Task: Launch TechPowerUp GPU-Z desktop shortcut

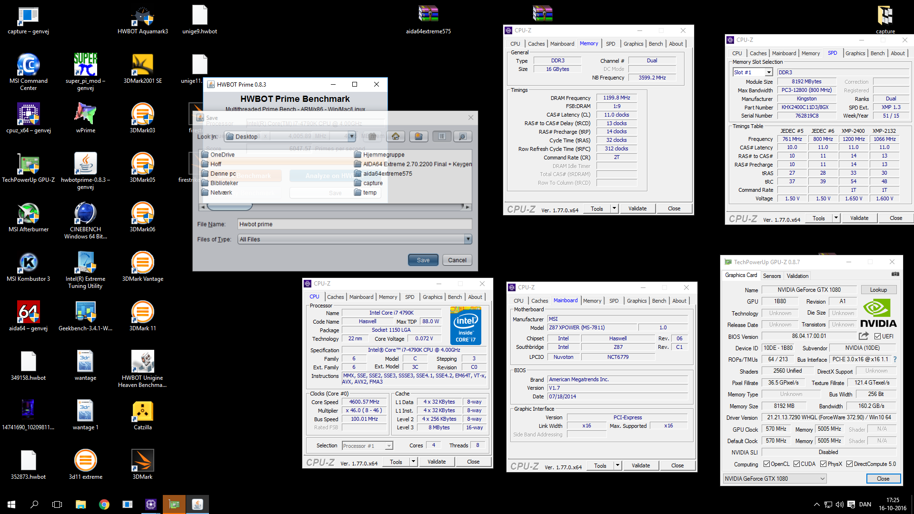Action: [28, 168]
